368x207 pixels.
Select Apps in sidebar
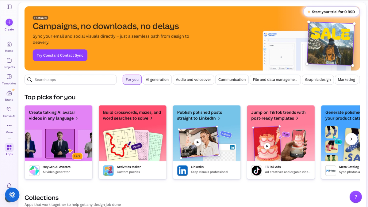[9, 150]
